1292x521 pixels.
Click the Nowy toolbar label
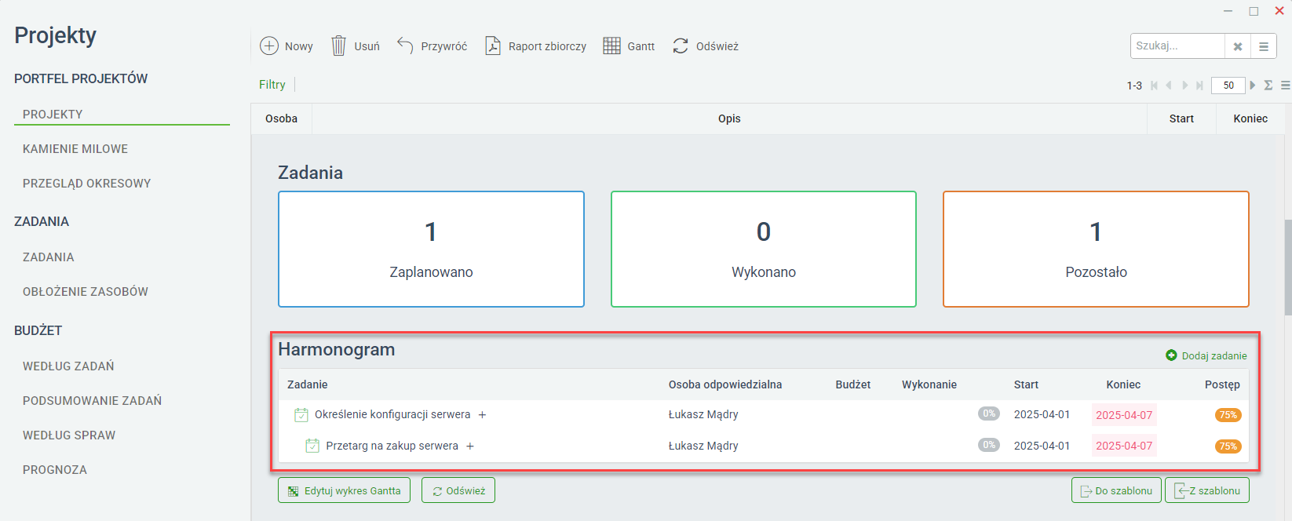pos(299,46)
